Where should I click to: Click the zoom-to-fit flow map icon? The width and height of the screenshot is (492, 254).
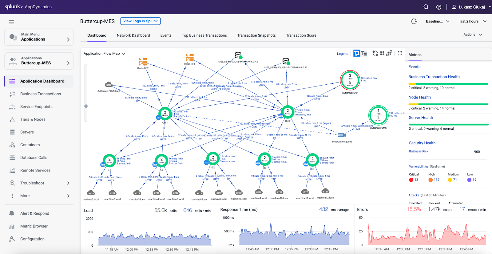pyautogui.click(x=389, y=53)
